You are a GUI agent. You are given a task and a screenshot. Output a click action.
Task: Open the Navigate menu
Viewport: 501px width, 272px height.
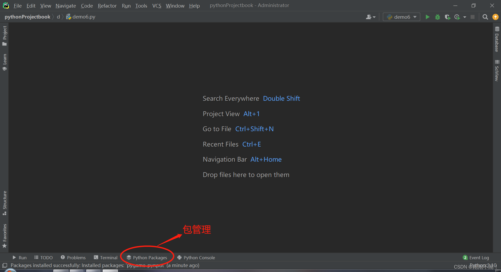pyautogui.click(x=66, y=5)
